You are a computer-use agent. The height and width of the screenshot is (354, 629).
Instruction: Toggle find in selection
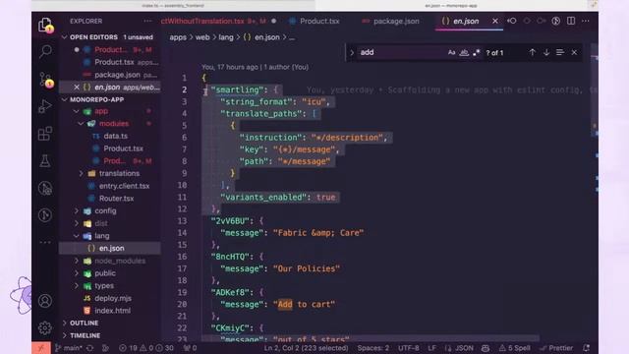tap(560, 52)
